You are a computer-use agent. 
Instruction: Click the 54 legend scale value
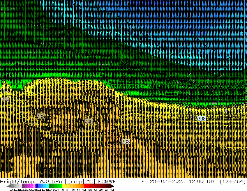[112, 190]
